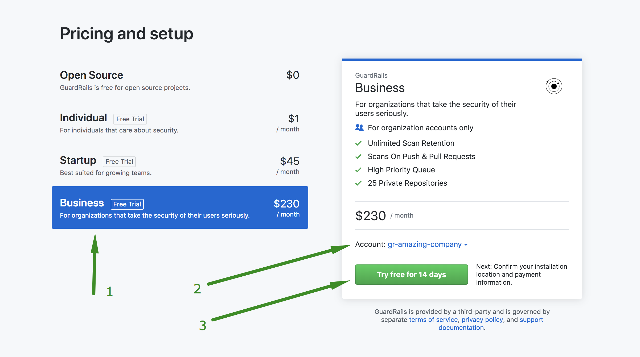Click the Unlimited Scan Retention checkmark icon
This screenshot has width=640, height=357.
click(358, 143)
